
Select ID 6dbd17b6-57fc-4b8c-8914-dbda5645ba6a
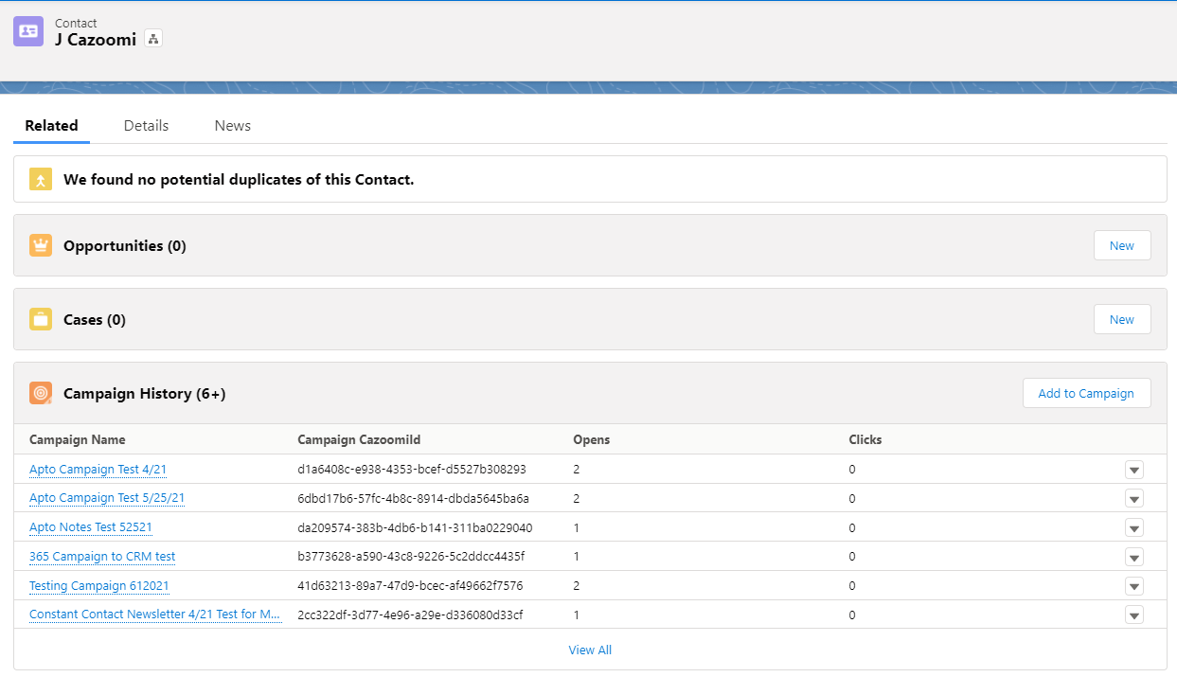(414, 498)
